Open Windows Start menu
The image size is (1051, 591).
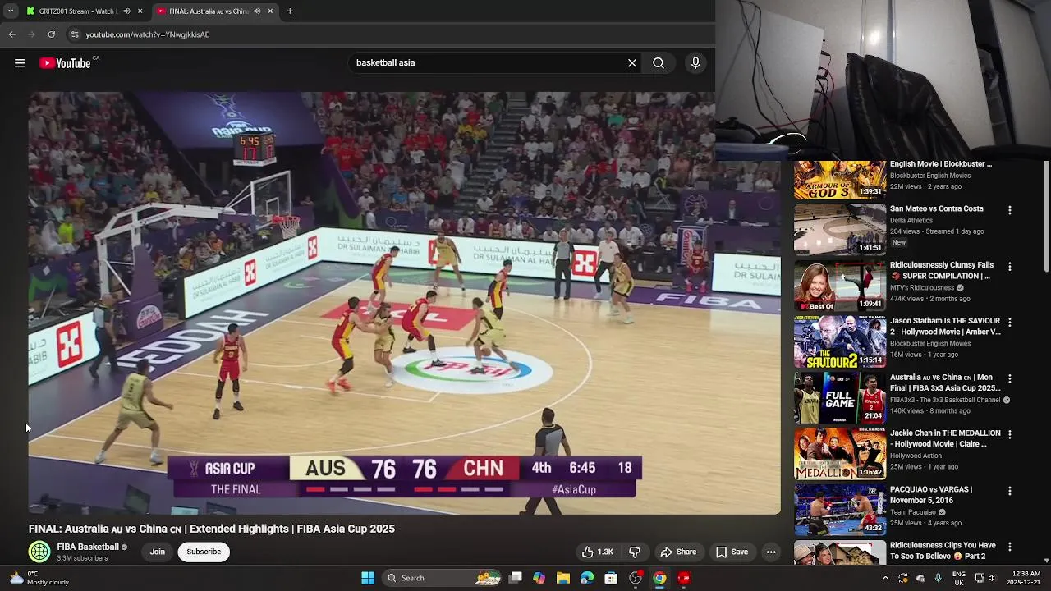(368, 578)
